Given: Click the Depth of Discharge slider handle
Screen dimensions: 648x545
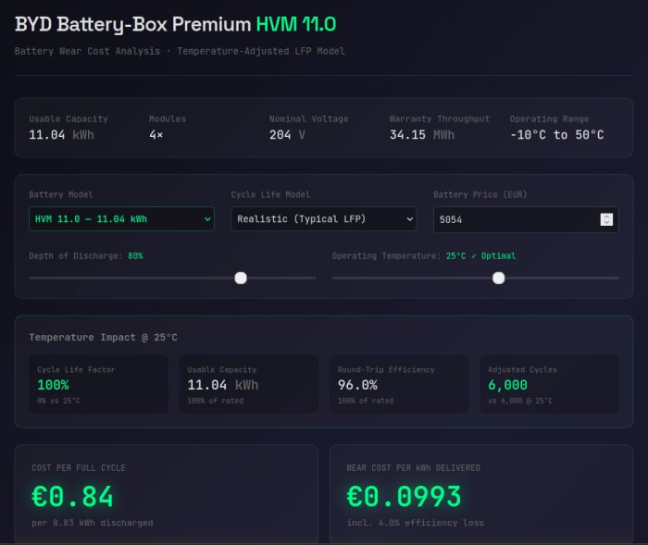Looking at the screenshot, I should tap(241, 279).
